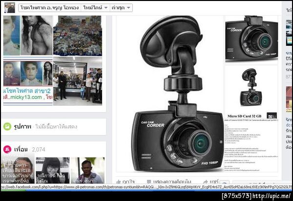Viewport: 293px width, 201px height.
Task: Open the รูปภาพ section heading
Action: tap(22, 126)
